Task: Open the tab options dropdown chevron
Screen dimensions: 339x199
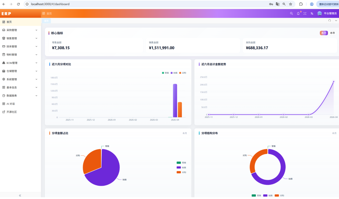Action: click(x=336, y=20)
